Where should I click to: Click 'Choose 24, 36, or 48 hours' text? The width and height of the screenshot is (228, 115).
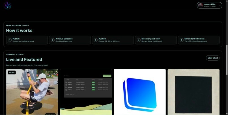coord(109,41)
